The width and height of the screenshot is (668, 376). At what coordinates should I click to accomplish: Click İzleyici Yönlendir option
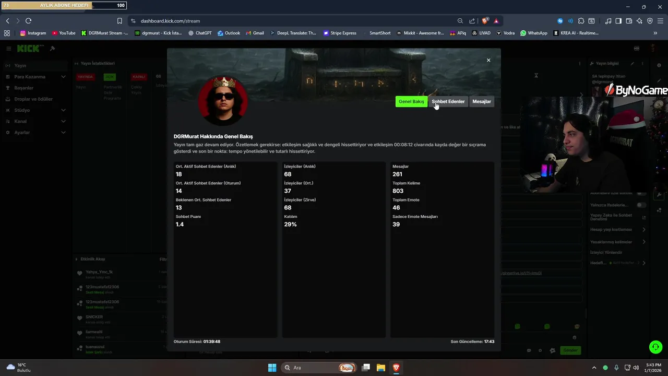coord(606,252)
